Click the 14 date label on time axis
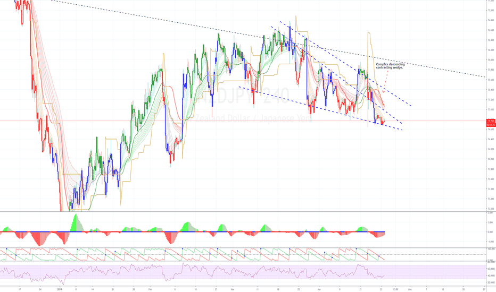This screenshot has height=292, width=496. coord(93,289)
